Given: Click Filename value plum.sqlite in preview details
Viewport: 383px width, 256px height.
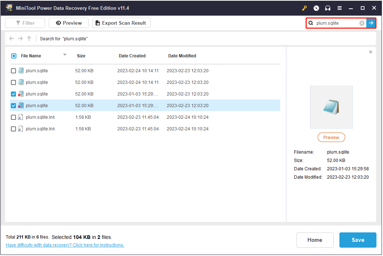Looking at the screenshot, I should click(338, 152).
